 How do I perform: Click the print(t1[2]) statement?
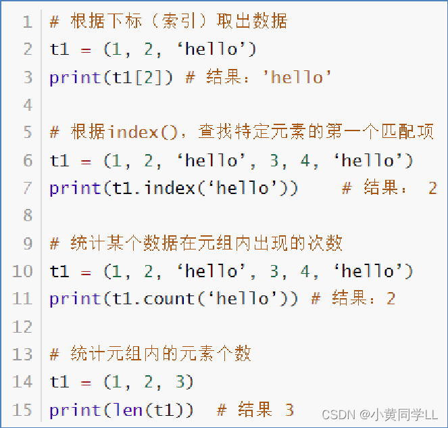click(111, 78)
